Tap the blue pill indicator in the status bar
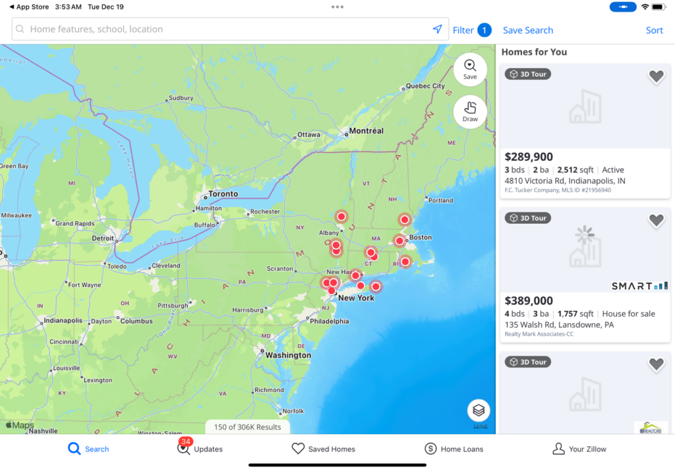675x471 pixels. point(623,7)
